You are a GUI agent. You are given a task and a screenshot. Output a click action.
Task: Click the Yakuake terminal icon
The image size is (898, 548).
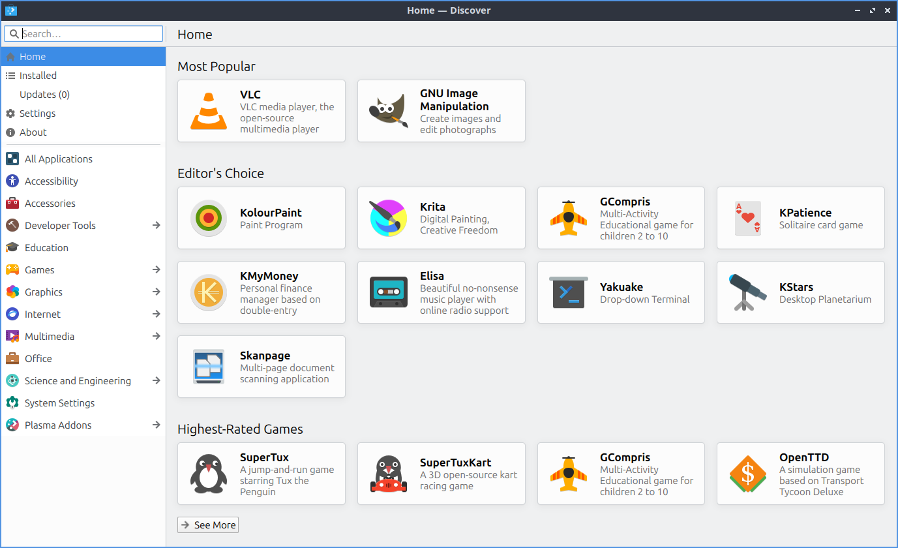pyautogui.click(x=569, y=293)
